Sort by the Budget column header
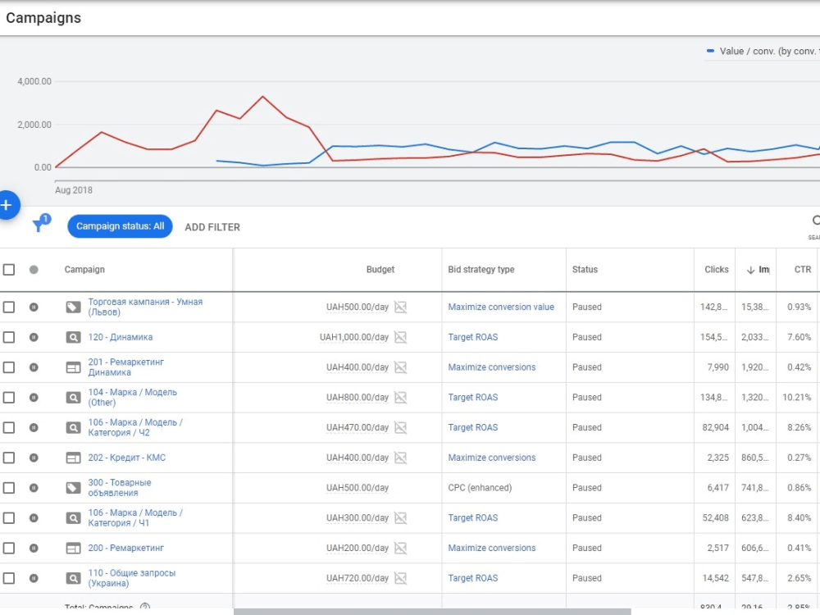Viewport: 820px width, 615px height. click(380, 269)
